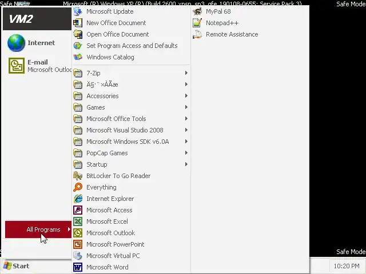
Task: Expand the PopCap Games submenu arrow
Action: [x=186, y=153]
